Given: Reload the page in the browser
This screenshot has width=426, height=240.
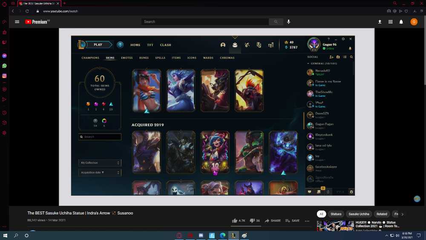Looking at the screenshot, I should (27, 11).
